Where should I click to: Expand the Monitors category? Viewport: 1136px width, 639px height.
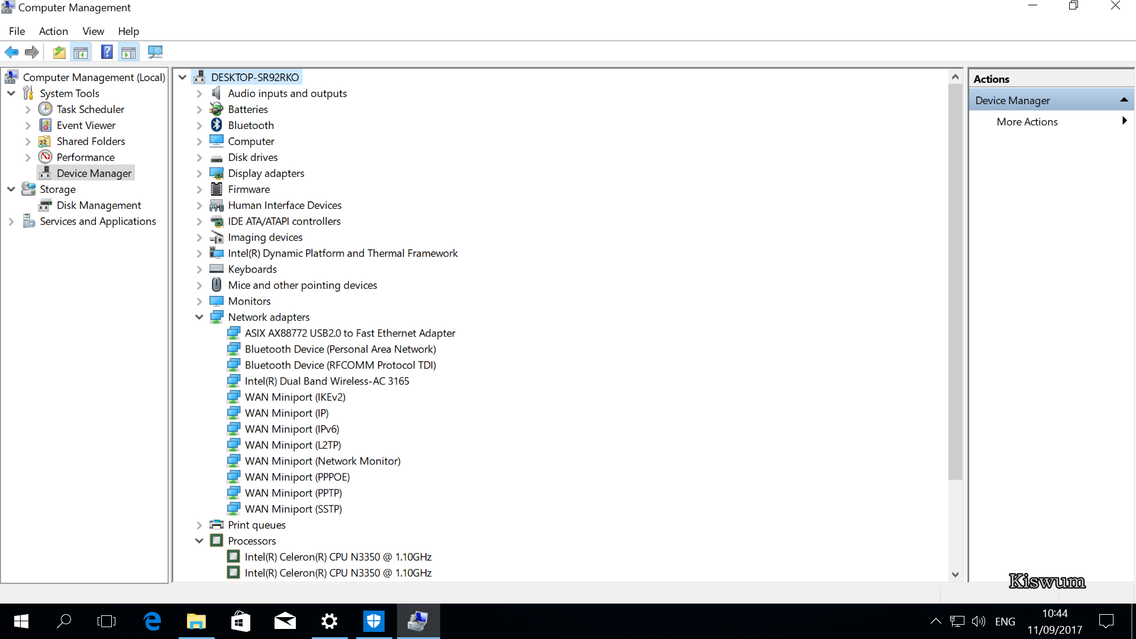point(199,301)
